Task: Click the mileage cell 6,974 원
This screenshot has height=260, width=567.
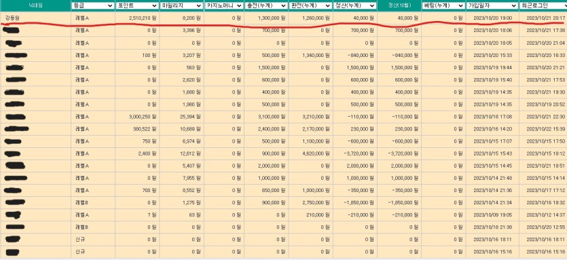Action: [191, 141]
